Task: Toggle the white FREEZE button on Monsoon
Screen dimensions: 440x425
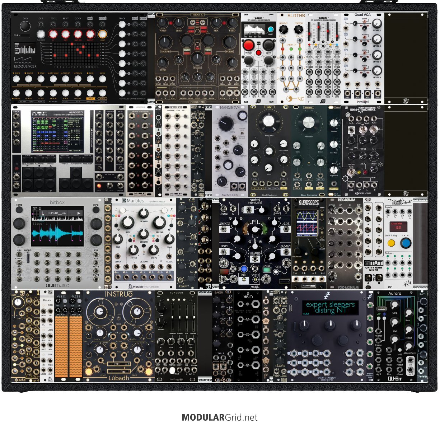Action: (x=172, y=370)
